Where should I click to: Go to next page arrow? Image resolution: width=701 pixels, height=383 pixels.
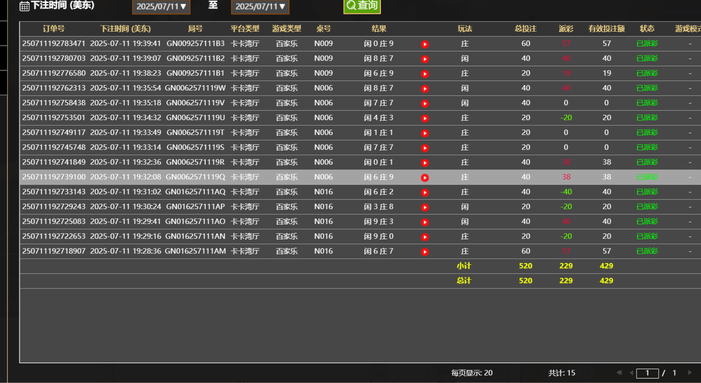click(x=690, y=373)
